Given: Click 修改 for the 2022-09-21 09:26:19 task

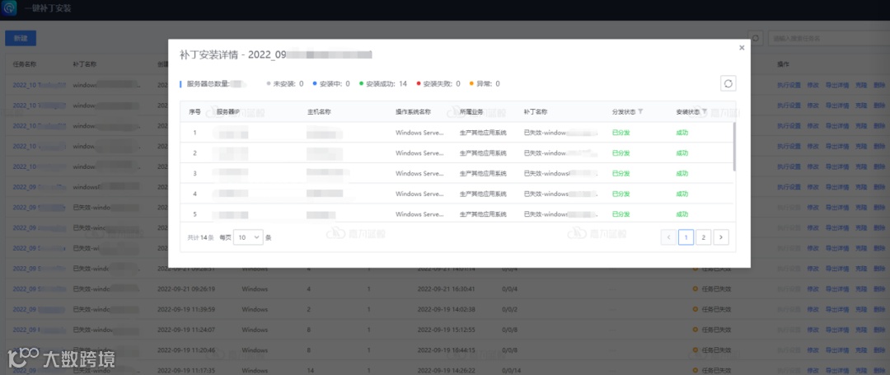Looking at the screenshot, I should click(813, 288).
